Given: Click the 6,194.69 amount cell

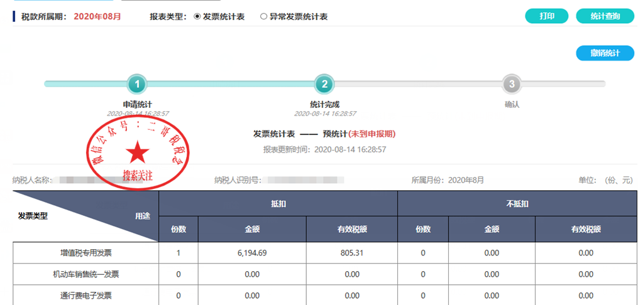Looking at the screenshot, I should pos(253,253).
